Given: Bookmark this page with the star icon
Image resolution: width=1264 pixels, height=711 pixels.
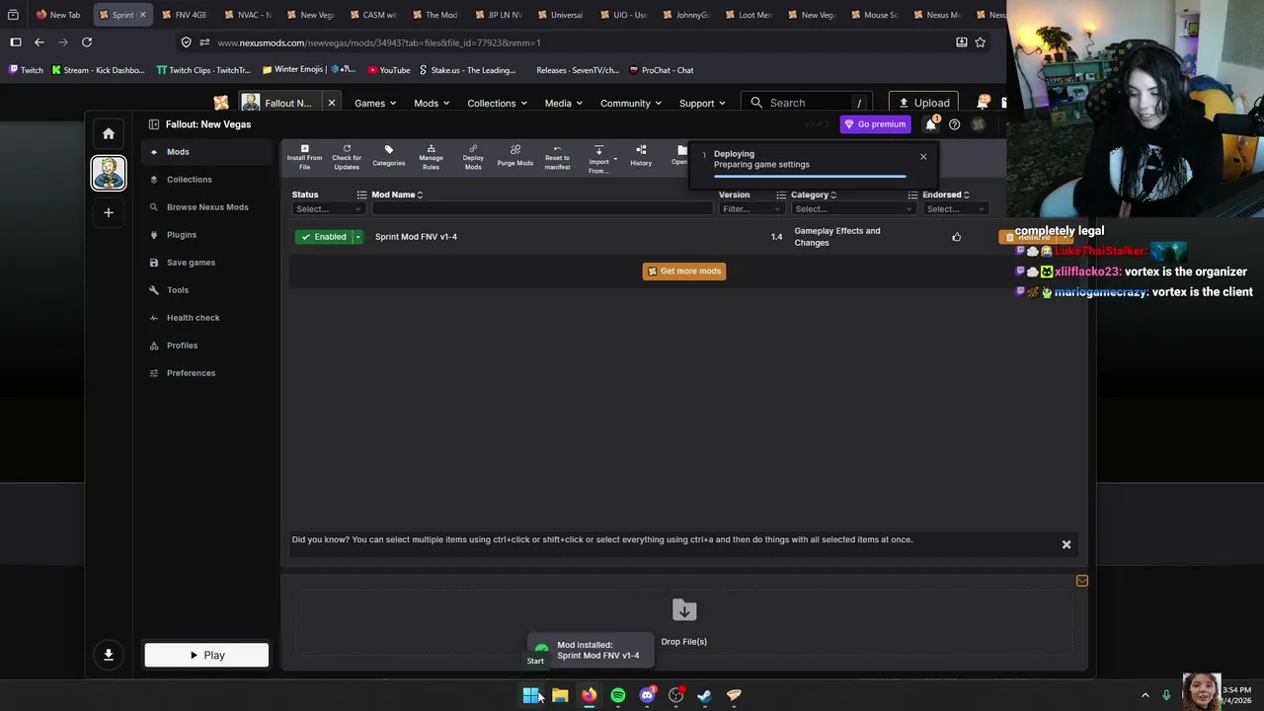Looking at the screenshot, I should pyautogui.click(x=981, y=42).
